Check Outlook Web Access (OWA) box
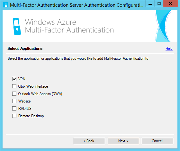This screenshot has height=151, width=180. 14,93
